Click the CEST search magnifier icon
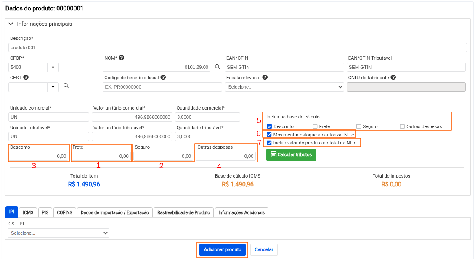 [66, 86]
